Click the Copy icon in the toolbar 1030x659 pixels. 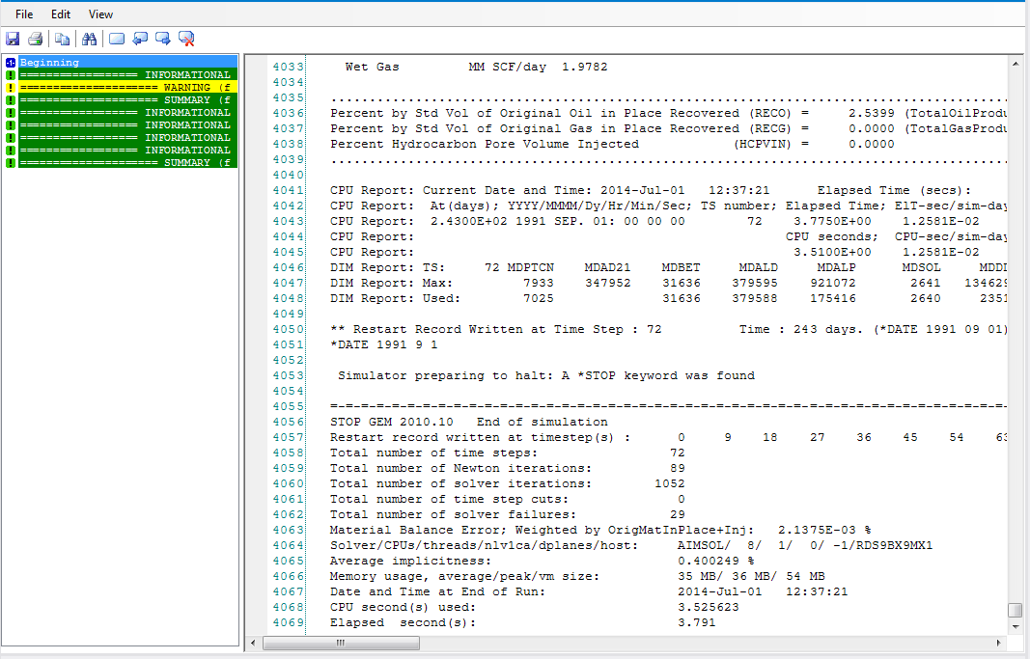[x=62, y=39]
